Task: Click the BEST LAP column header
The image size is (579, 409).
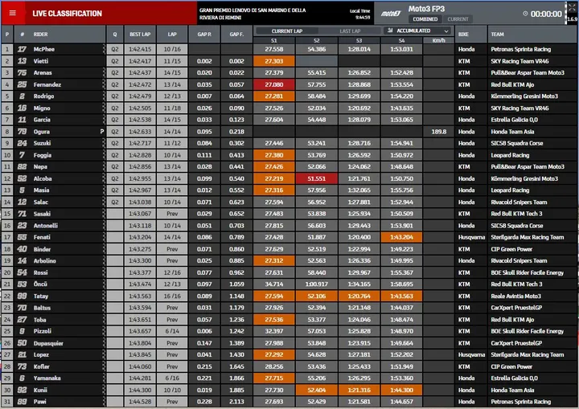Action: pyautogui.click(x=140, y=35)
